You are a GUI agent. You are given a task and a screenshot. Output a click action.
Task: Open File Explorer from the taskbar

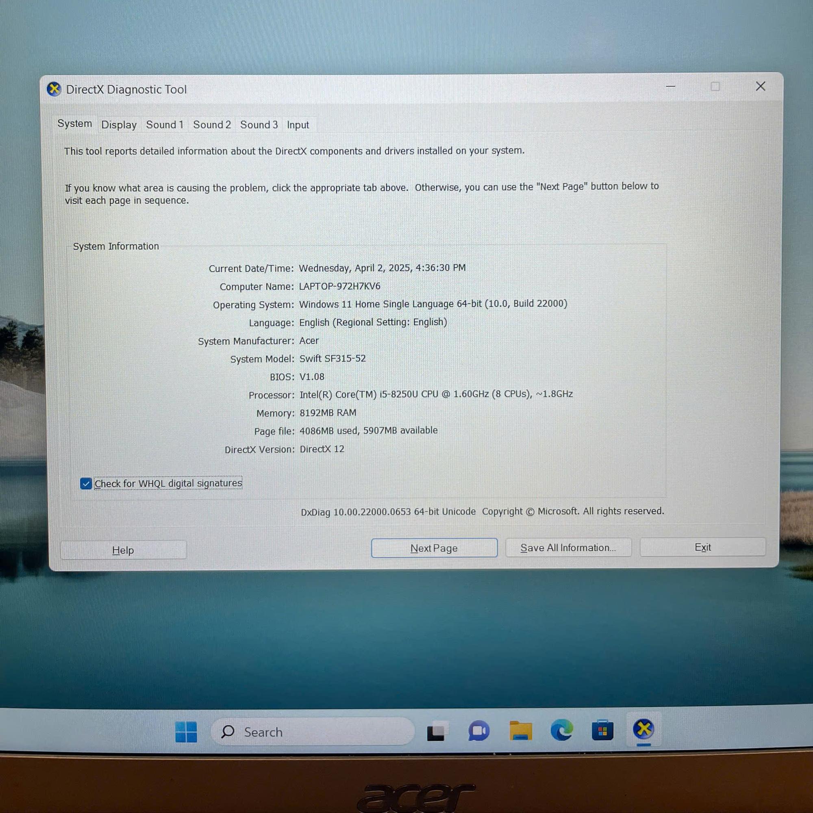521,730
